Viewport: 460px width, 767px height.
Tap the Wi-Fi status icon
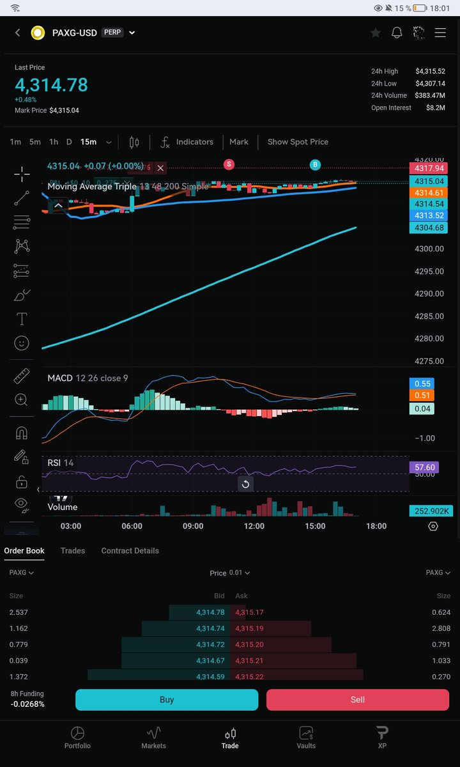[15, 8]
